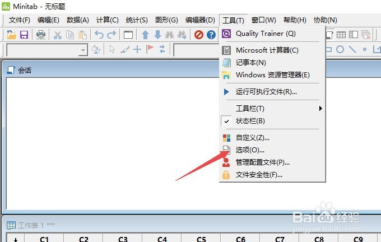Select 自定义(Z)... menu entry

tap(272, 138)
